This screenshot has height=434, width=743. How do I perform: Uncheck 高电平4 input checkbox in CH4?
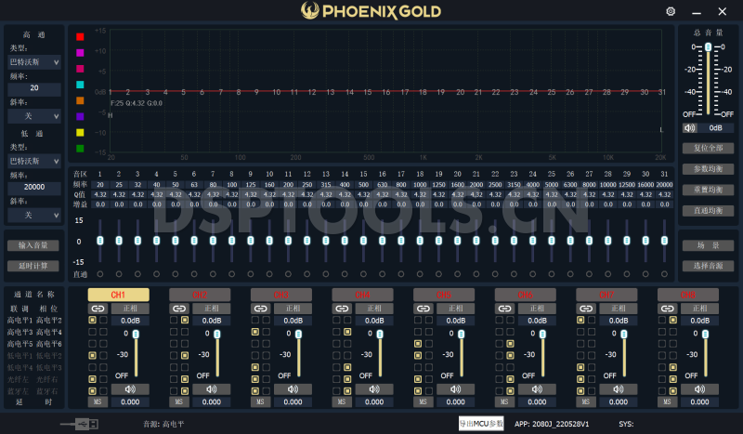point(347,332)
